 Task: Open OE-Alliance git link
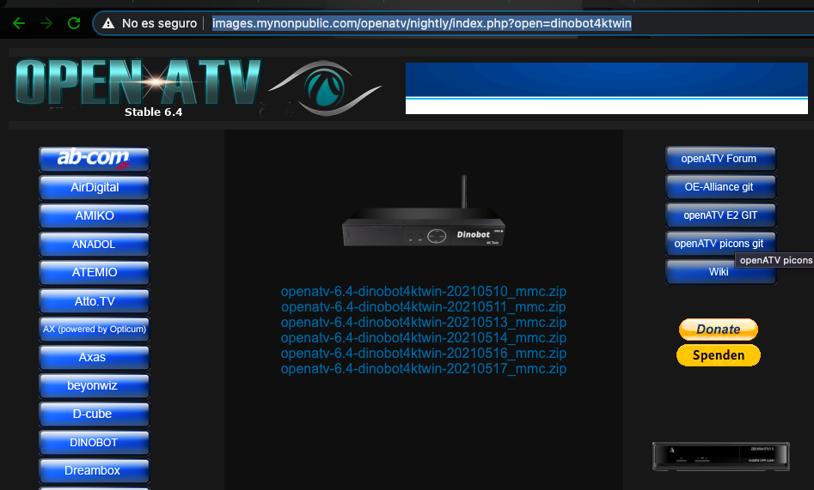(x=719, y=187)
